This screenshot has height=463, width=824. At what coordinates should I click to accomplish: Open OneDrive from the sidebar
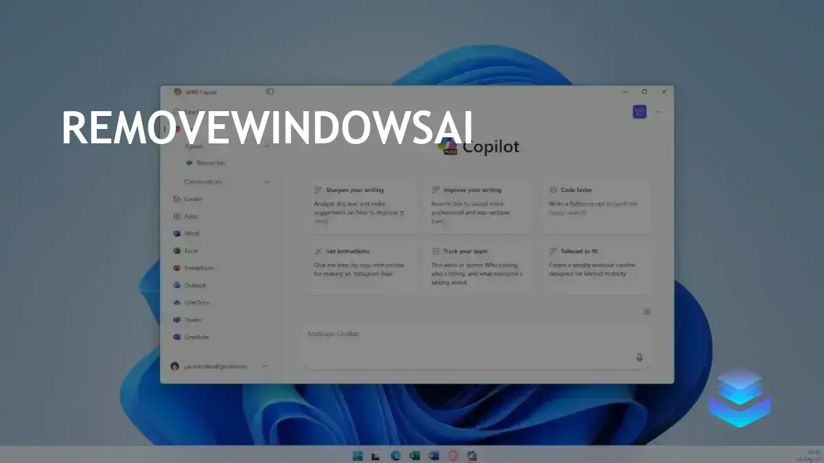tap(191, 302)
